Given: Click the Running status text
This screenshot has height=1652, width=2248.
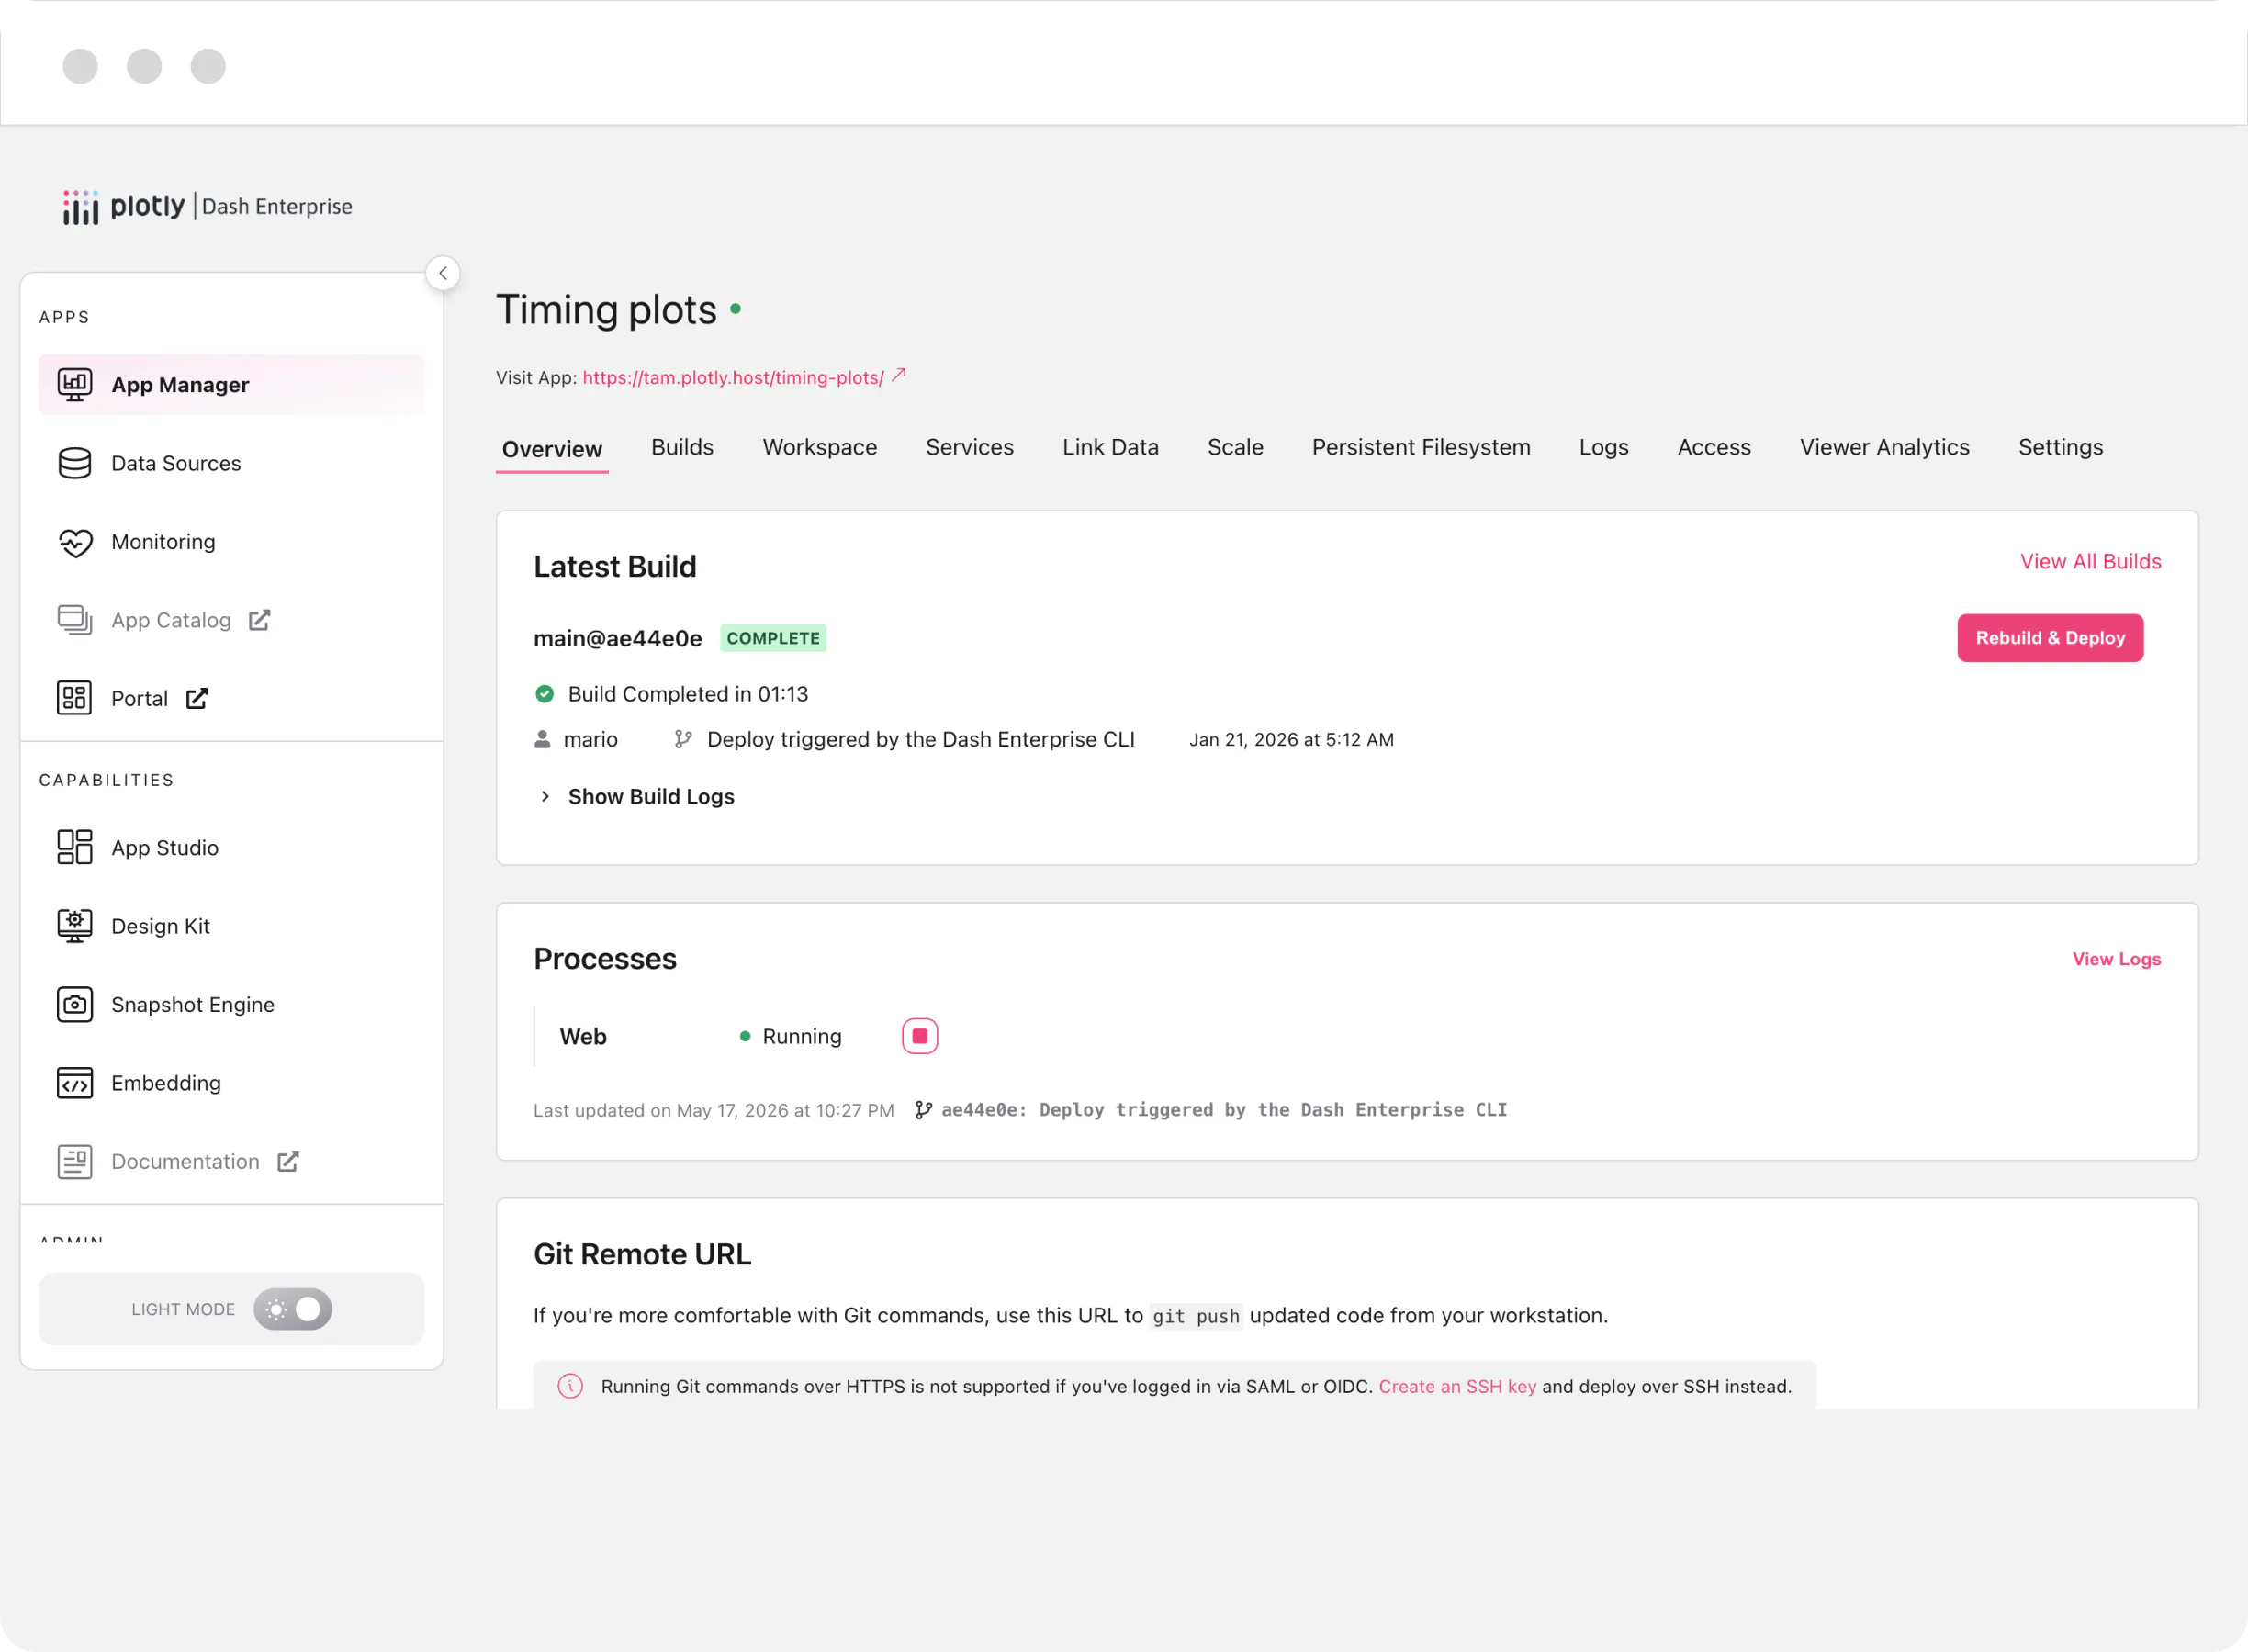Looking at the screenshot, I should click(x=802, y=1036).
